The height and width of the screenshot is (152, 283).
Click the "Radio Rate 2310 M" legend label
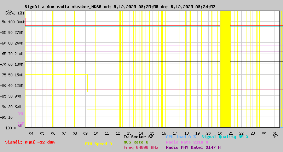click(187, 142)
